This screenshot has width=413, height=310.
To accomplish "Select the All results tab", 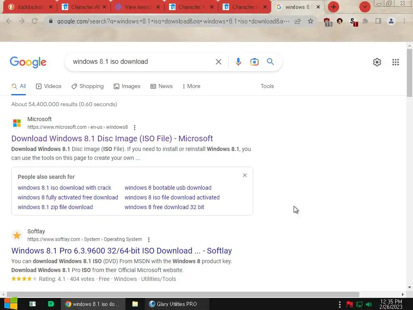I will (x=19, y=86).
